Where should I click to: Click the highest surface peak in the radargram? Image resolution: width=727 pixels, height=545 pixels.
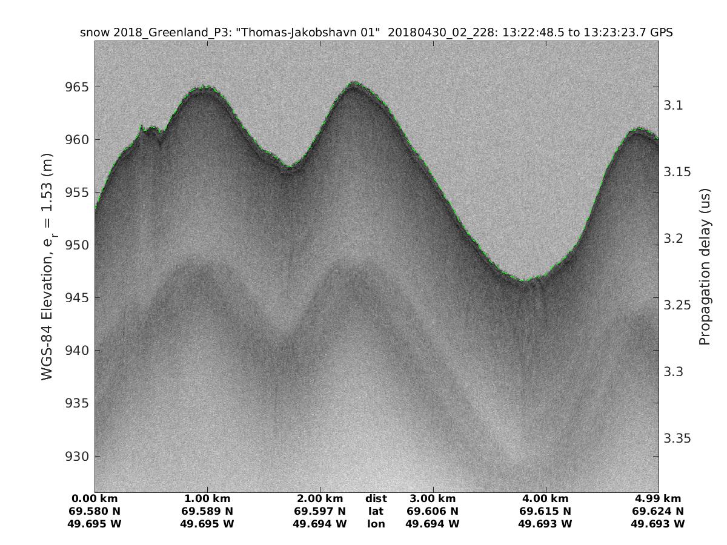(354, 83)
